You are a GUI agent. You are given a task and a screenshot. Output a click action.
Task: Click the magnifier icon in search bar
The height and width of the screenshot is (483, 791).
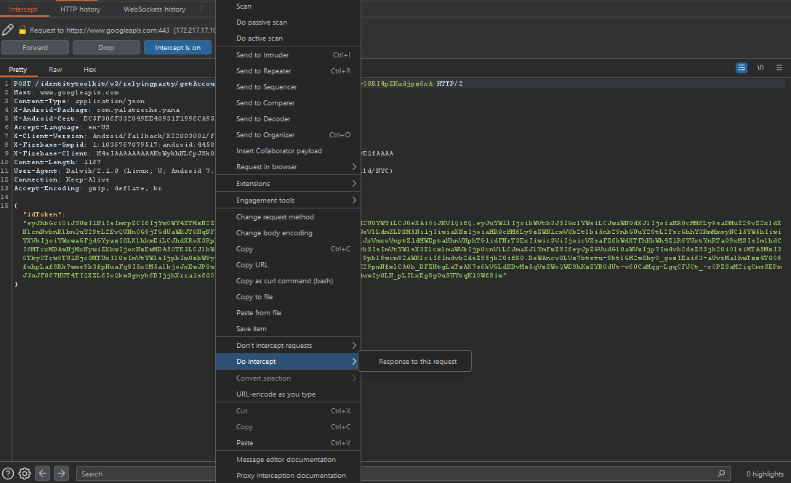[721, 474]
